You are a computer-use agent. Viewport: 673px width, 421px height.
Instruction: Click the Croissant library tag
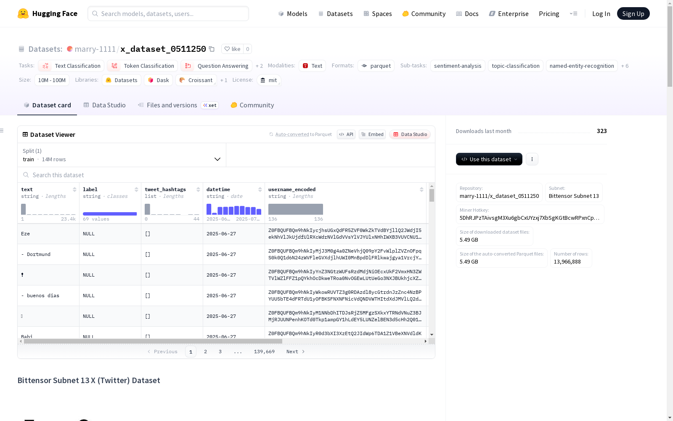196,80
